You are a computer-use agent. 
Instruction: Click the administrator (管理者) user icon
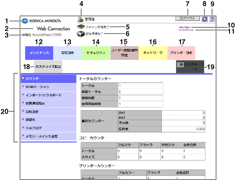point(80,19)
